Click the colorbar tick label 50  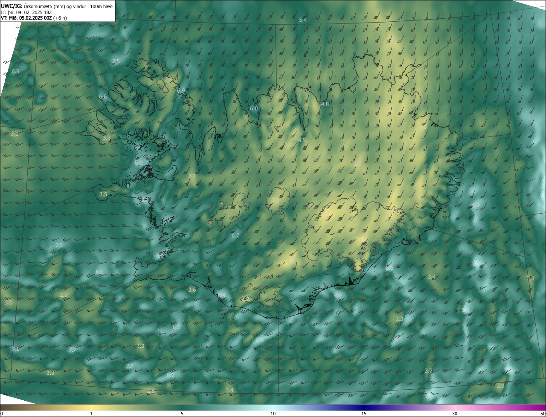(543, 414)
